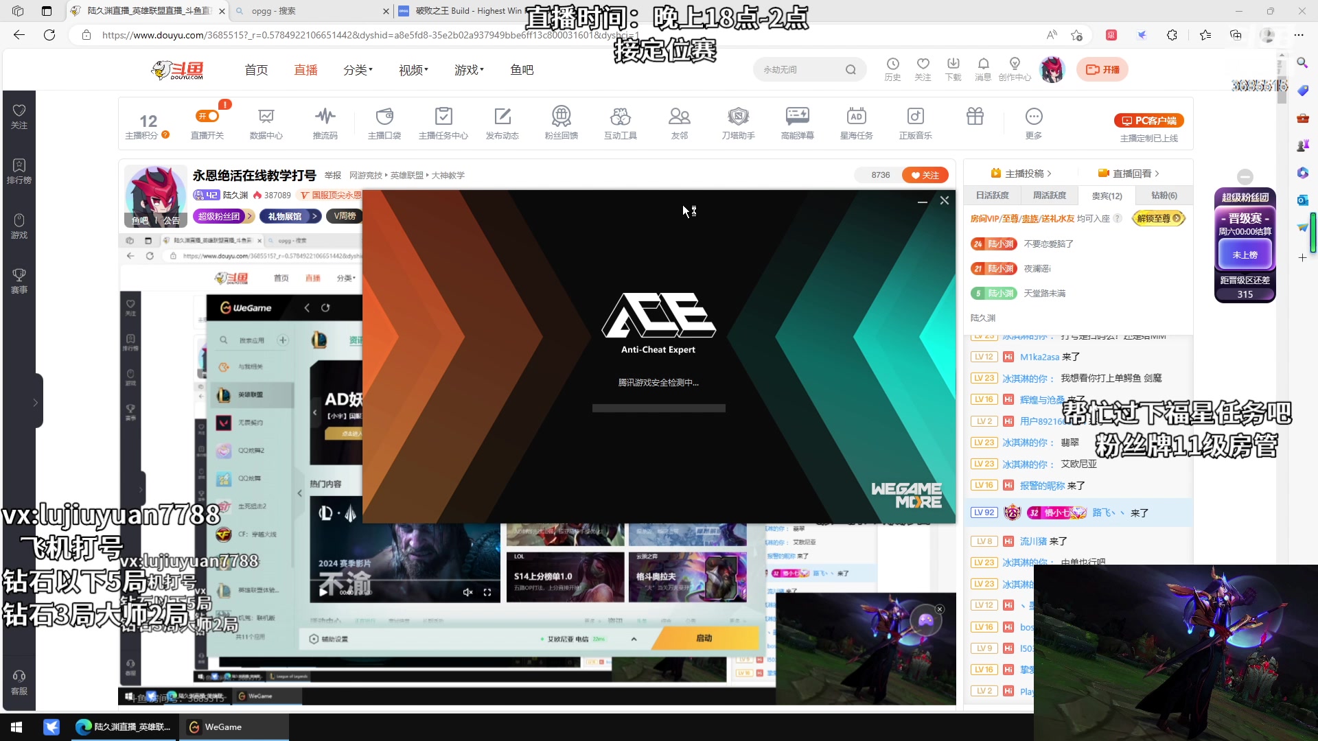Open the 高能弹幕 danmaku icon

(x=798, y=123)
